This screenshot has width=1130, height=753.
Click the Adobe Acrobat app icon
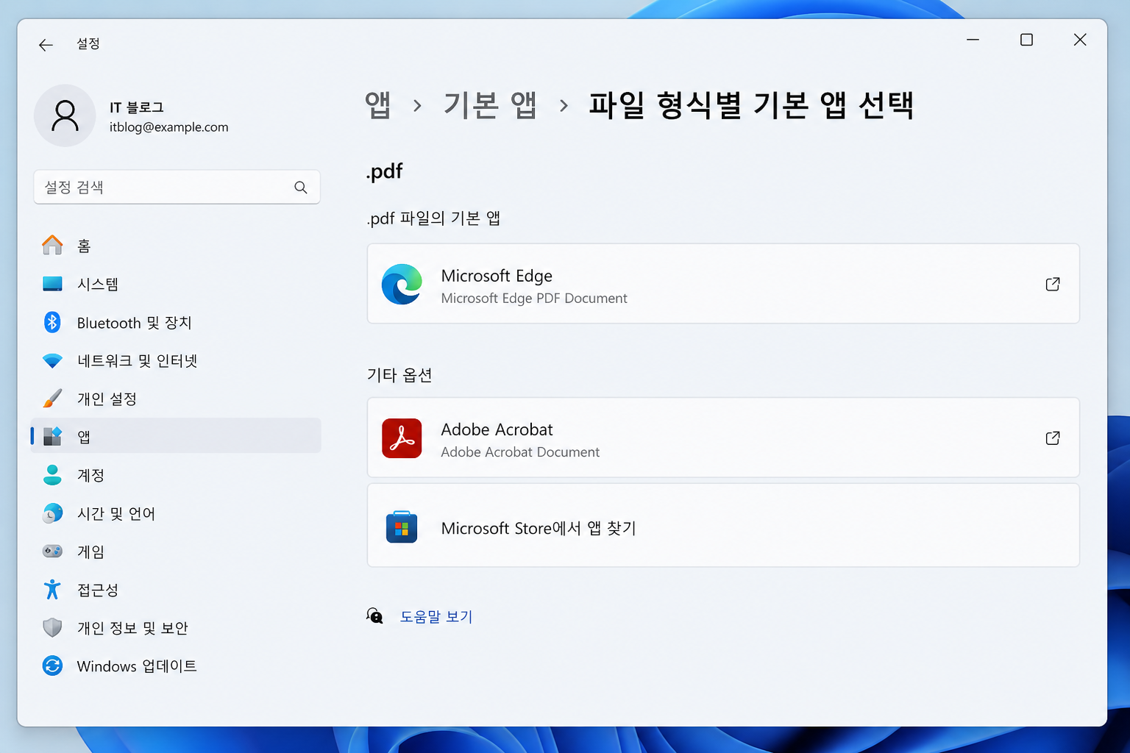click(x=402, y=438)
